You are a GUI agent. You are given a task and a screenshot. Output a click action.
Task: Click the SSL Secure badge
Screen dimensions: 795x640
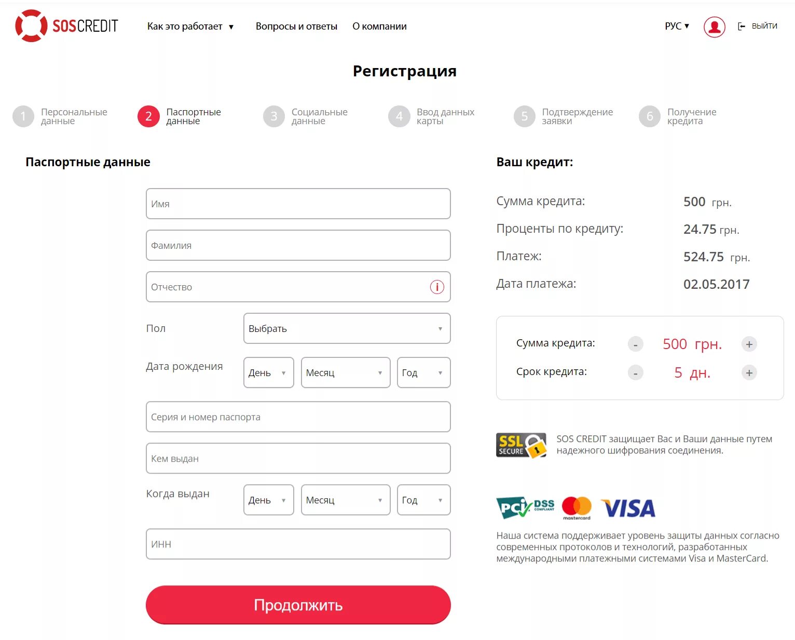[521, 445]
